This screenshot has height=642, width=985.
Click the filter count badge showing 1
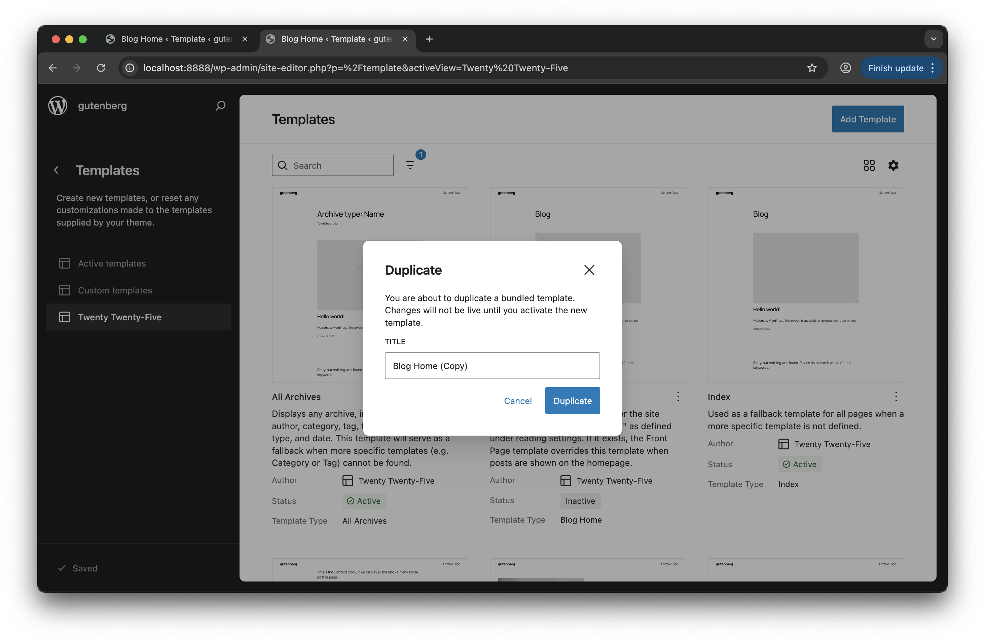[421, 155]
